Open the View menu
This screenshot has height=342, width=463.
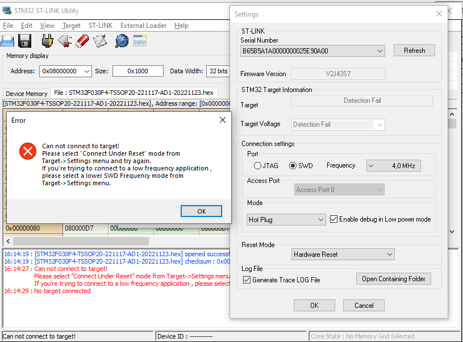point(47,26)
